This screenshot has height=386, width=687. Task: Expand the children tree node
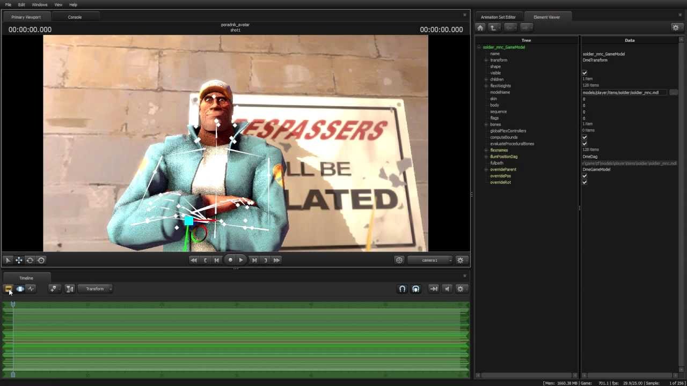(x=486, y=79)
